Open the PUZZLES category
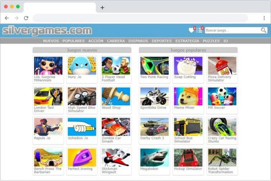Viewport: 271px width, 181px height. pos(211,41)
